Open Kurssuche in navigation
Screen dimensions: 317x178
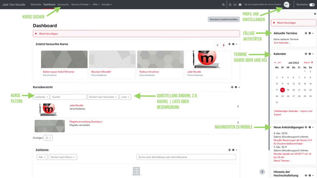(63, 4)
